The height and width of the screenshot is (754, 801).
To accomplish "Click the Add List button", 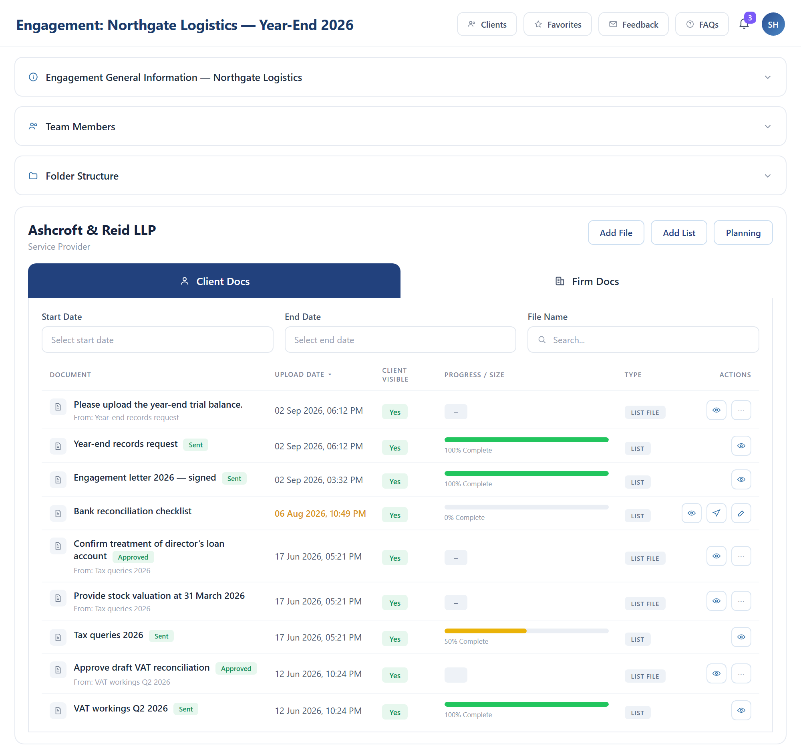I will 678,232.
